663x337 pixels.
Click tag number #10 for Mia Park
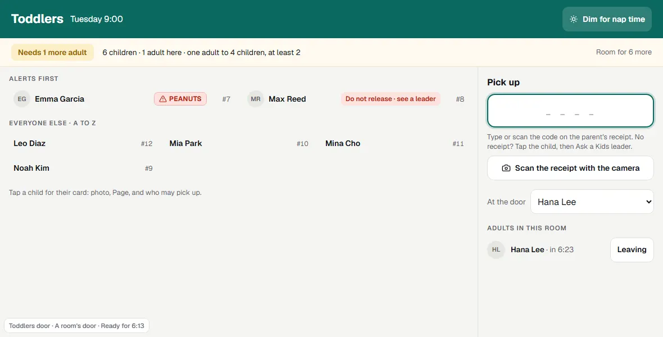[302, 143]
